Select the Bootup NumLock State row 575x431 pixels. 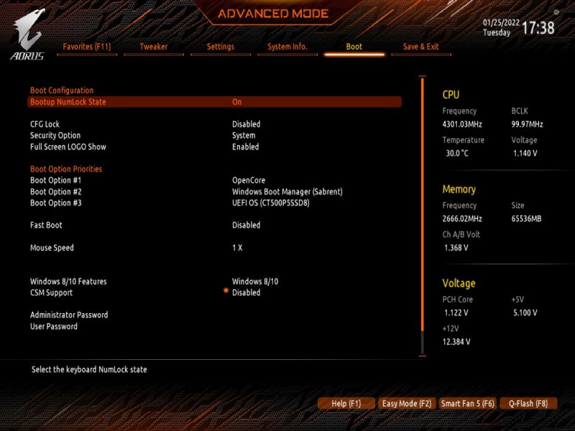214,102
